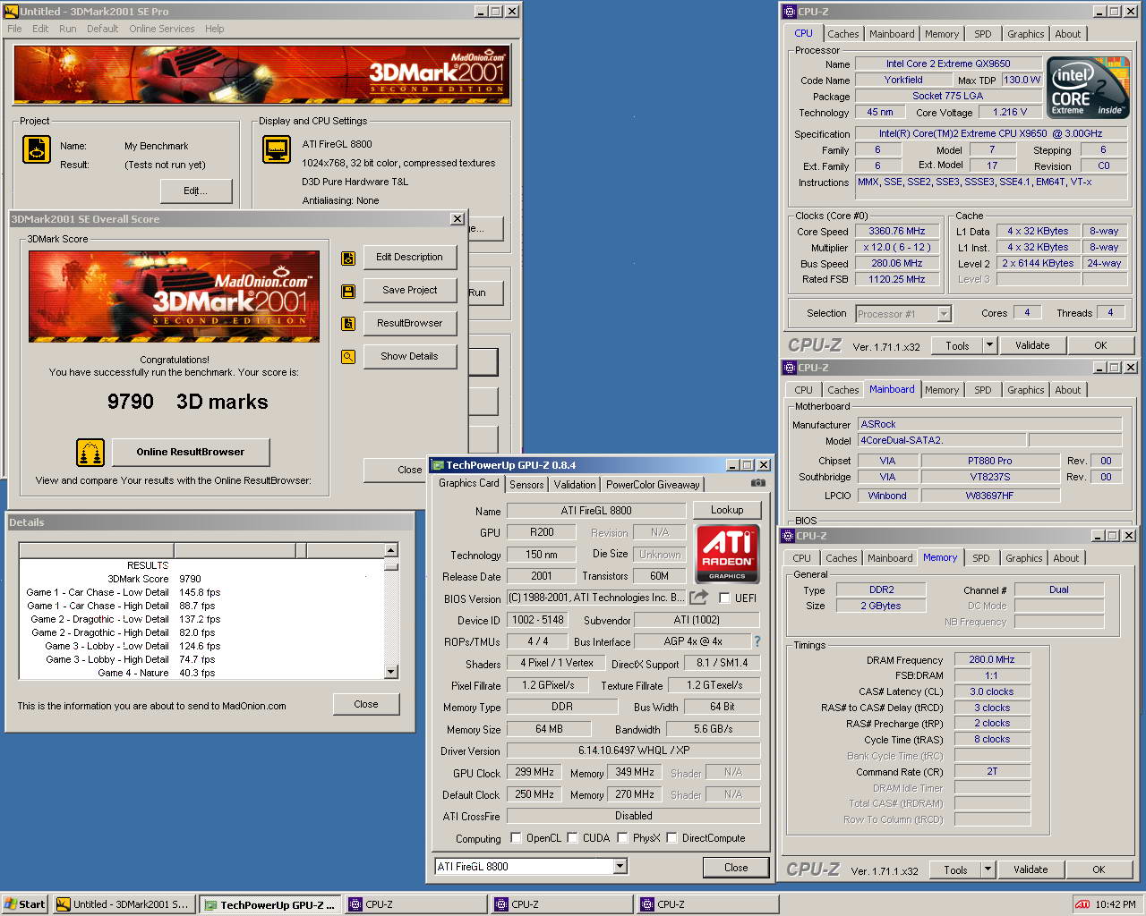The height and width of the screenshot is (916, 1146).
Task: Click the GPU-Z title bar icon
Action: click(x=438, y=465)
